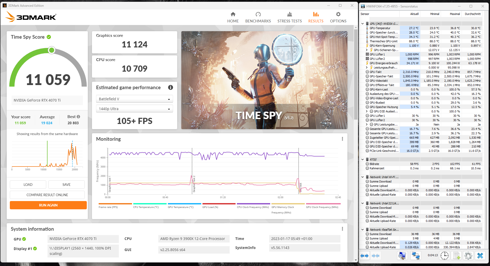Viewport: 490px width, 266px height.
Task: Click the thermometer icon of GPU-Temperatur row
Action: 367,28
